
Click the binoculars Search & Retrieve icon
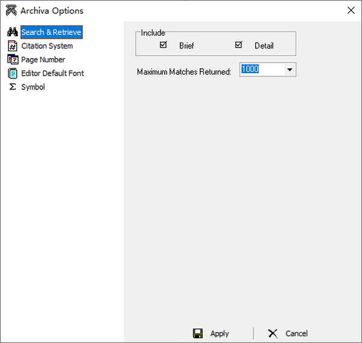[12, 32]
